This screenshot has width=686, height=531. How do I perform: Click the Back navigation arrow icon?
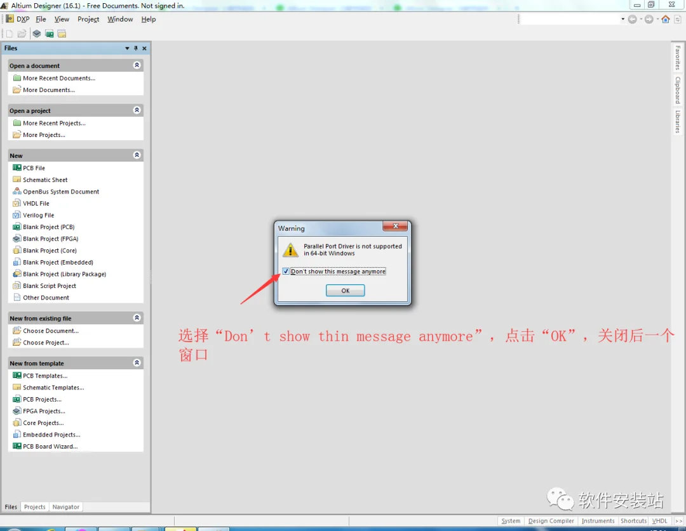click(x=632, y=19)
